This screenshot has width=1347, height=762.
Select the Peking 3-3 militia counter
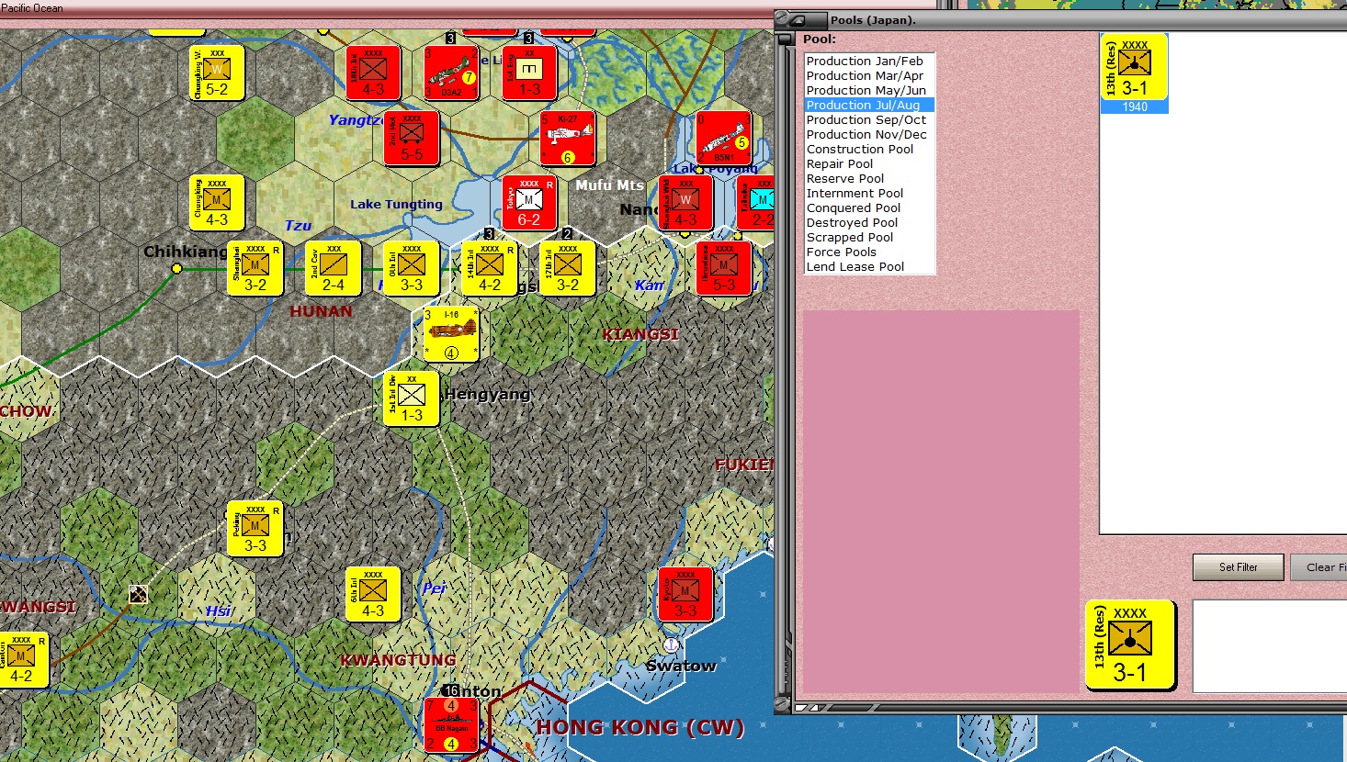point(255,529)
